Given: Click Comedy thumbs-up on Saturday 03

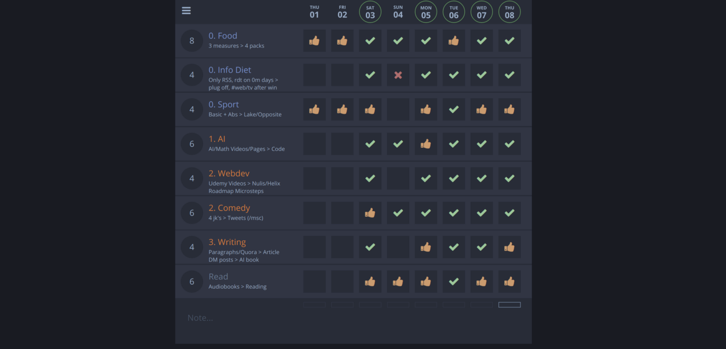Looking at the screenshot, I should pos(370,213).
